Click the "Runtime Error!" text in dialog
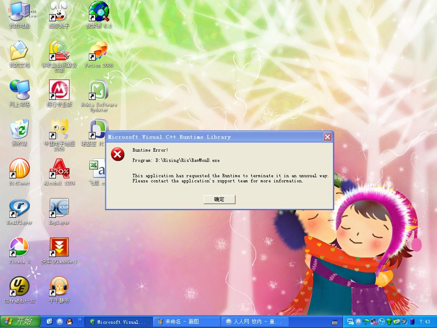Image resolution: width=437 pixels, height=328 pixels. click(150, 150)
